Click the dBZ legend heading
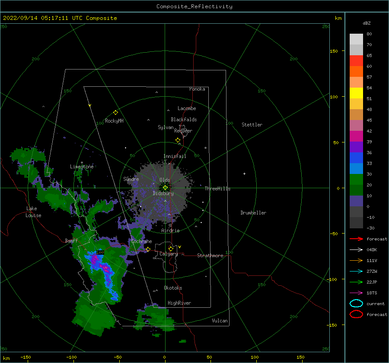 click(367, 23)
